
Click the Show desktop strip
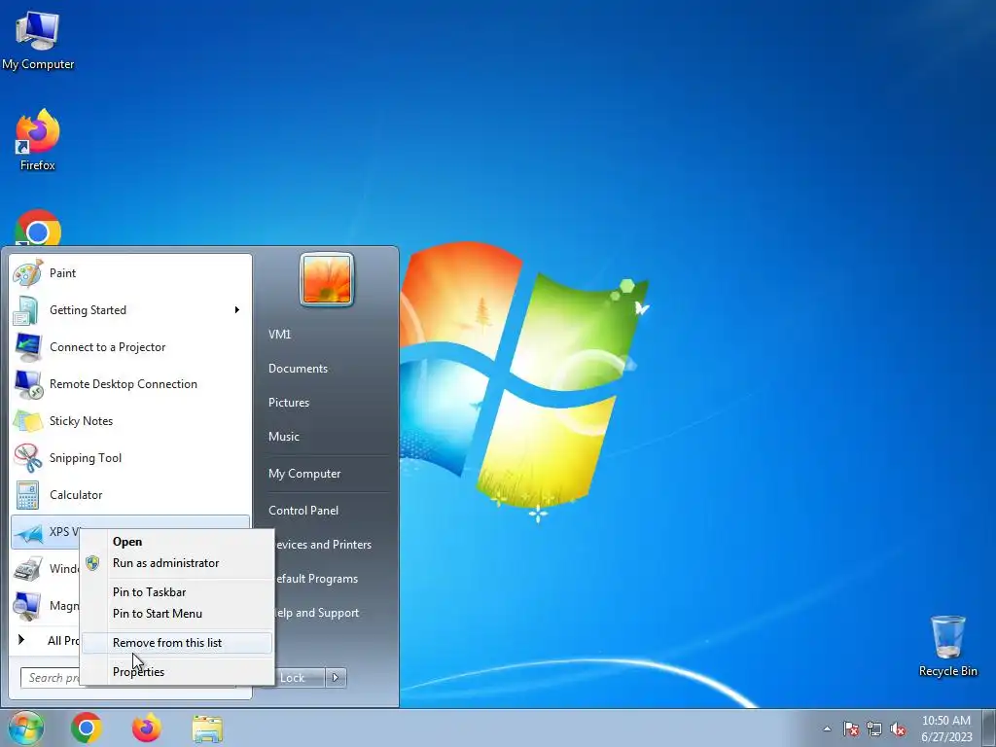point(989,729)
